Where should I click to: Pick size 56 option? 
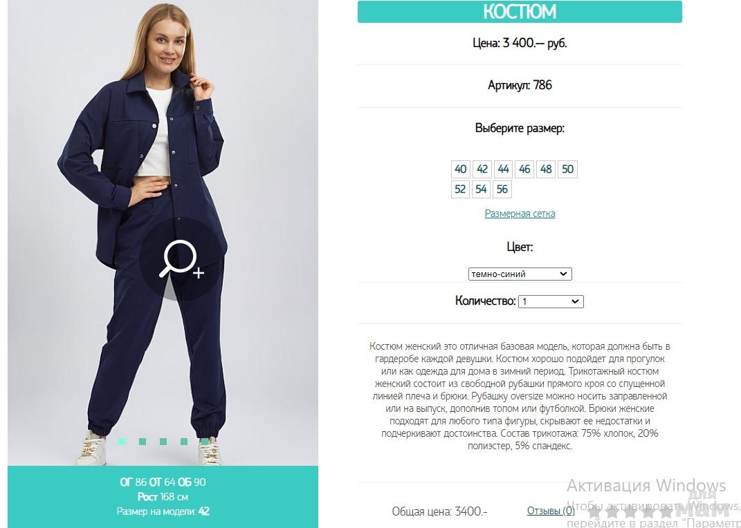[502, 189]
